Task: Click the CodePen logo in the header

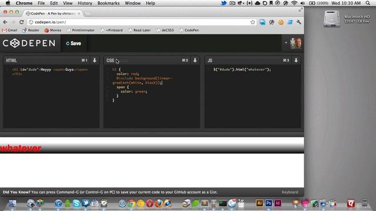Action: point(29,43)
